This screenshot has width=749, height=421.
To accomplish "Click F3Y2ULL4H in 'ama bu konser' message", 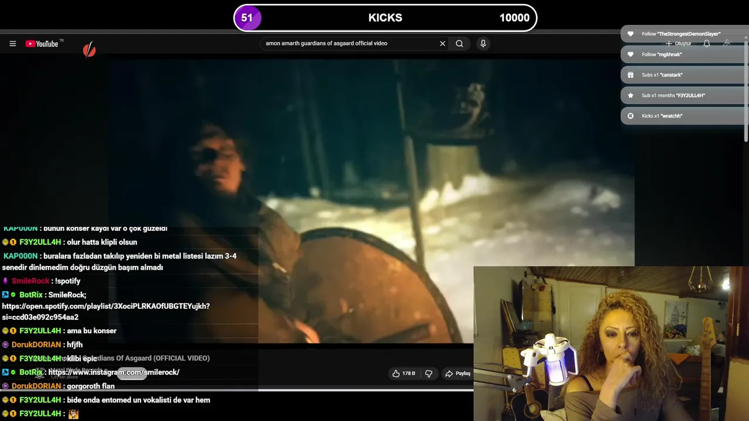I will point(40,331).
